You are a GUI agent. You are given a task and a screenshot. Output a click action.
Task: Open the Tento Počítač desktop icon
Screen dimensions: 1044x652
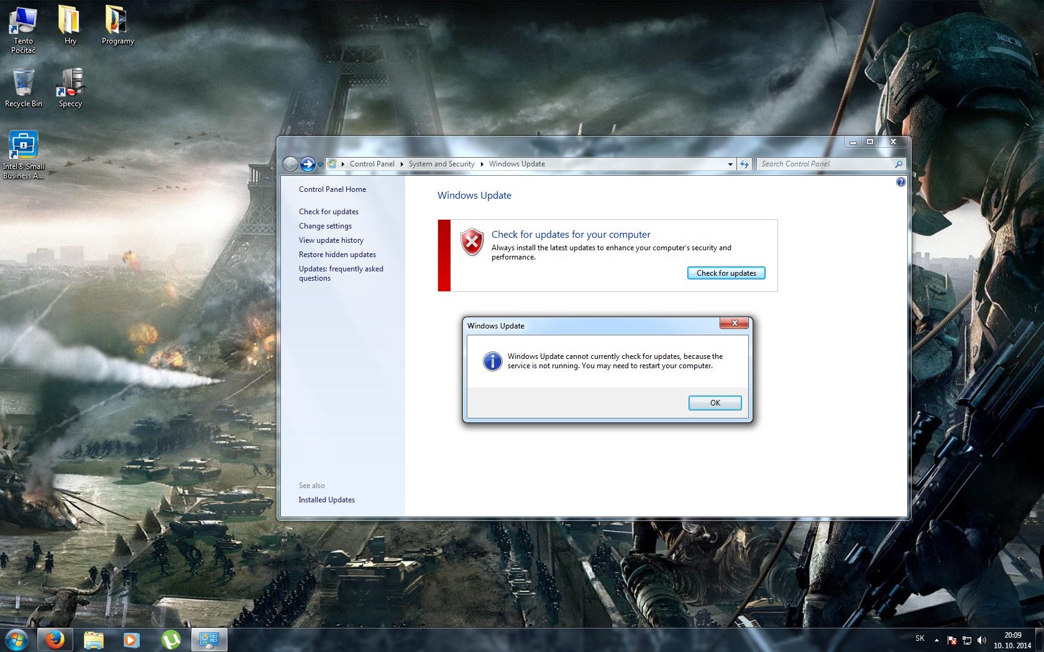tap(23, 30)
